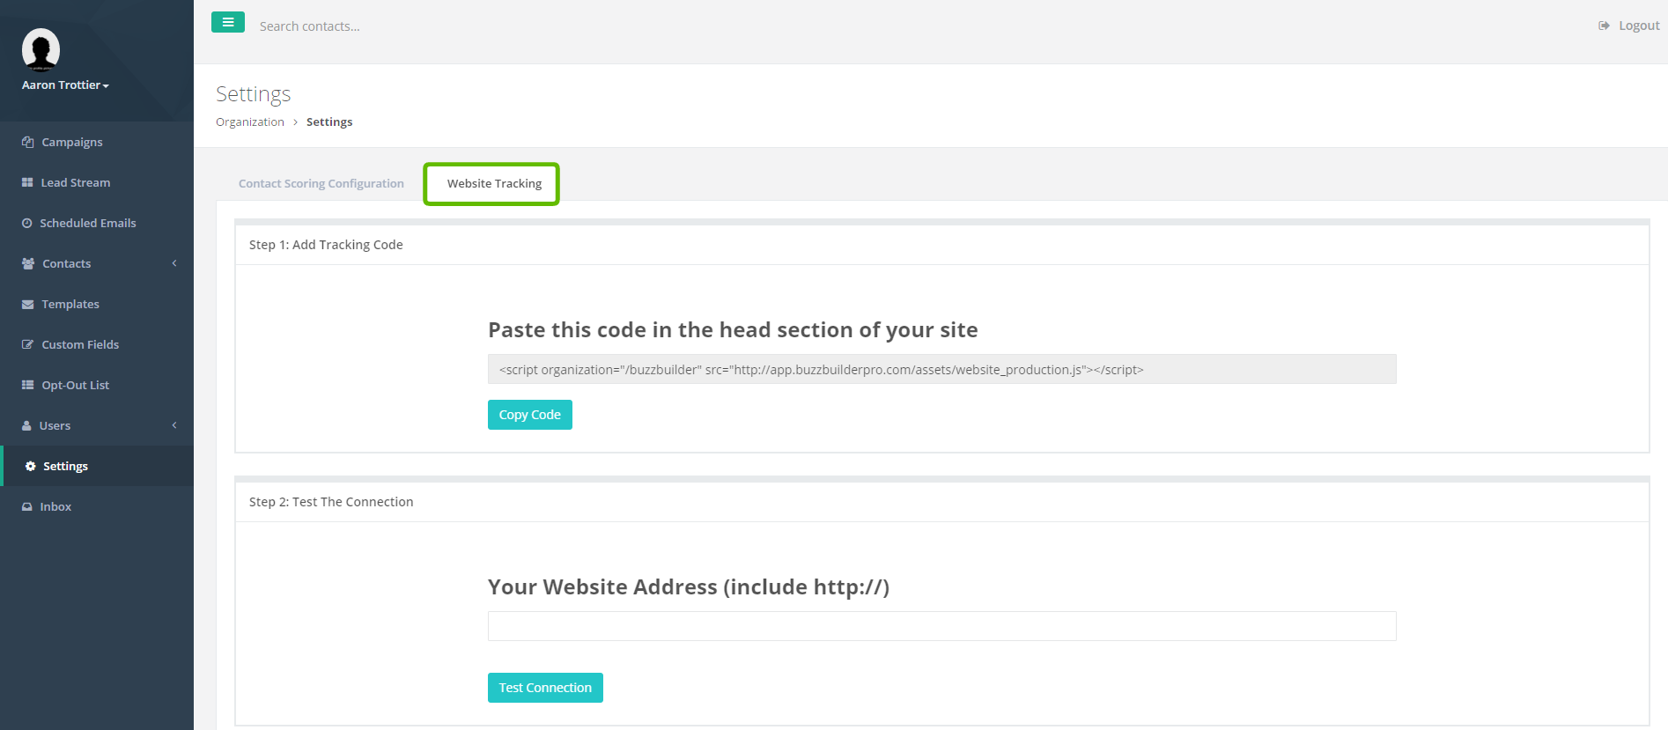
Task: Click the logout arrow icon
Action: point(1604,26)
